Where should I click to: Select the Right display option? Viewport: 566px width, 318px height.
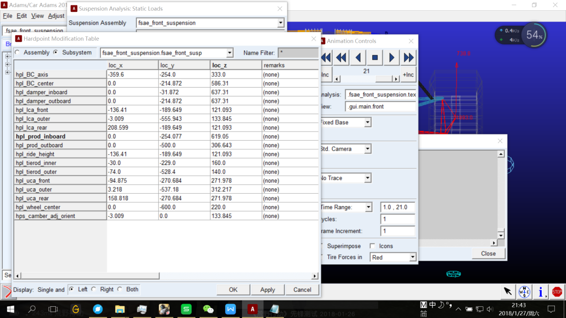pyautogui.click(x=94, y=289)
